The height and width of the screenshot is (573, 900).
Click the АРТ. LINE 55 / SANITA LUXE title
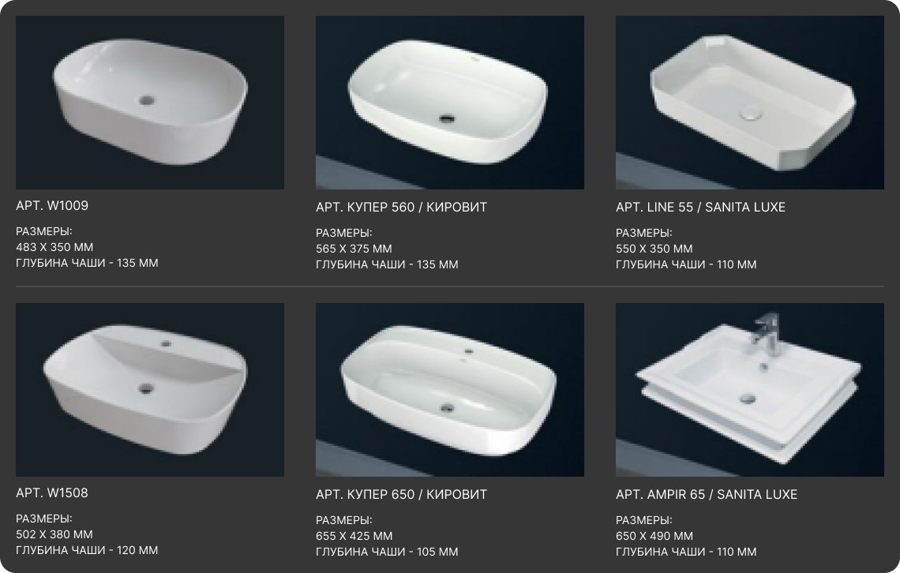click(x=700, y=207)
